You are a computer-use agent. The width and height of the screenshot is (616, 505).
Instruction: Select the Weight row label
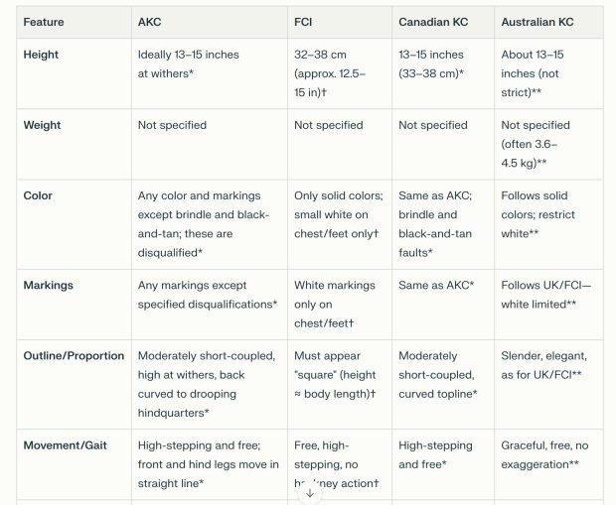coord(42,125)
